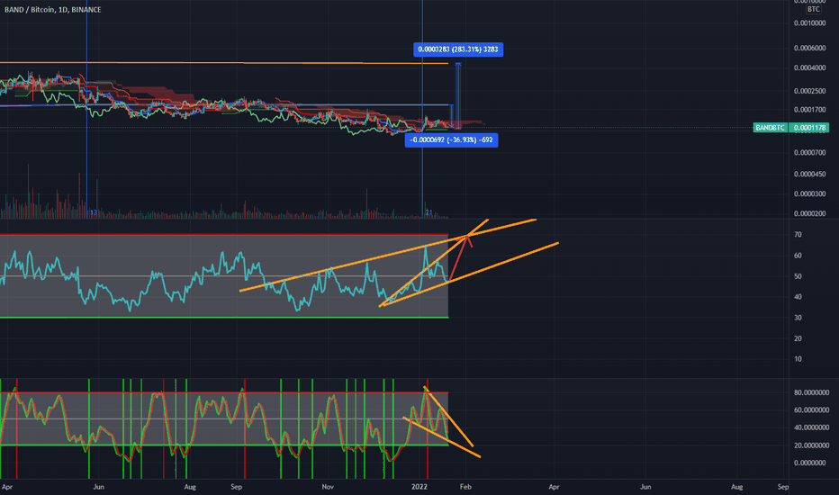
Task: Click the 0.0000450 price axis value
Action: click(809, 175)
